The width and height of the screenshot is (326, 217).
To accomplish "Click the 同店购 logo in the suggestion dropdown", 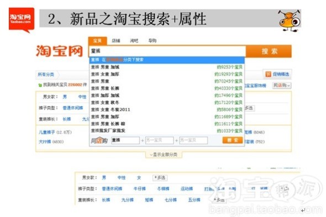I will point(99,141).
